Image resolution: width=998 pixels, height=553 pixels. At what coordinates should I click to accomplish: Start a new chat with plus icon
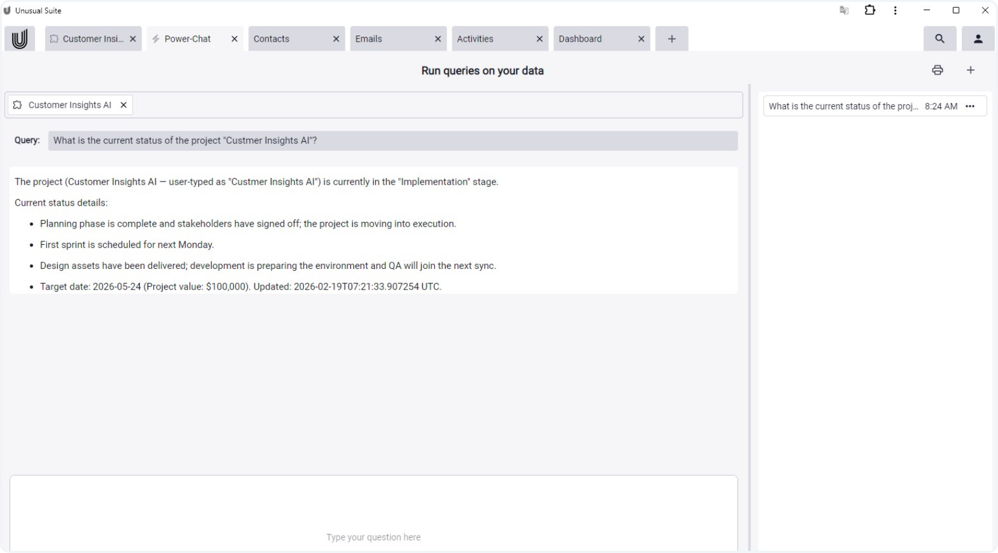[x=970, y=70]
